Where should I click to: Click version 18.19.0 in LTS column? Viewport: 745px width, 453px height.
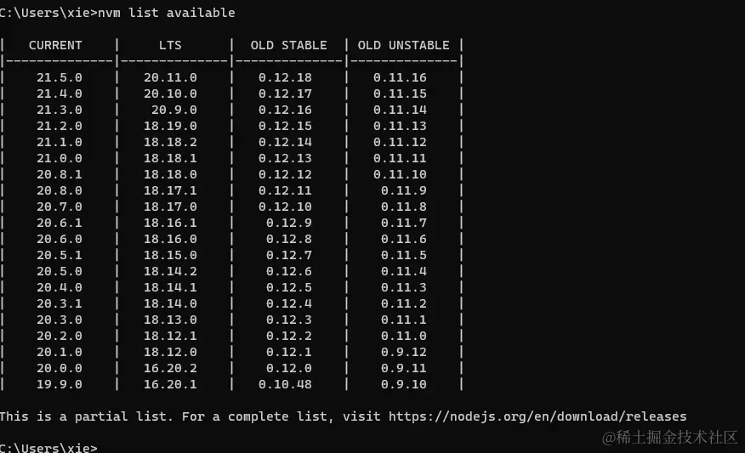[x=170, y=126]
